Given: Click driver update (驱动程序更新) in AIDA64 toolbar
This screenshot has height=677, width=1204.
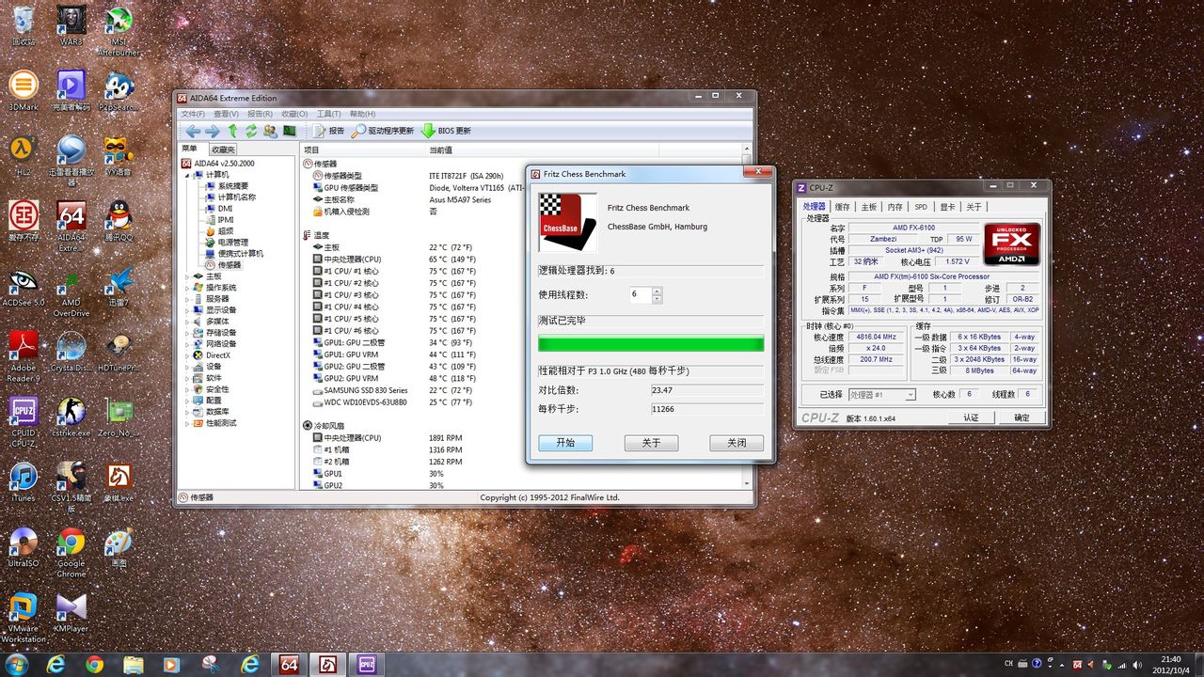Looking at the screenshot, I should tap(383, 131).
